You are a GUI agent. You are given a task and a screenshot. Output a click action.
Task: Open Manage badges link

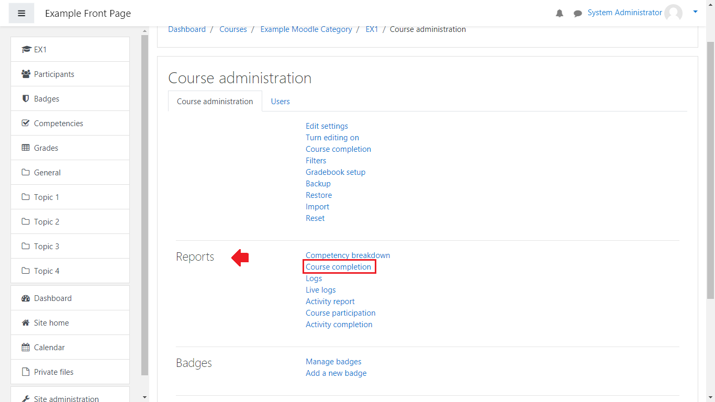coord(333,362)
